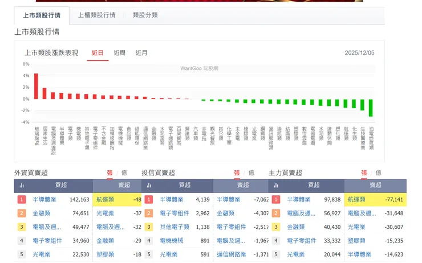Click rank 2 badge in 投信買賣超 table
The height and width of the screenshot is (263, 422).
coord(149,213)
